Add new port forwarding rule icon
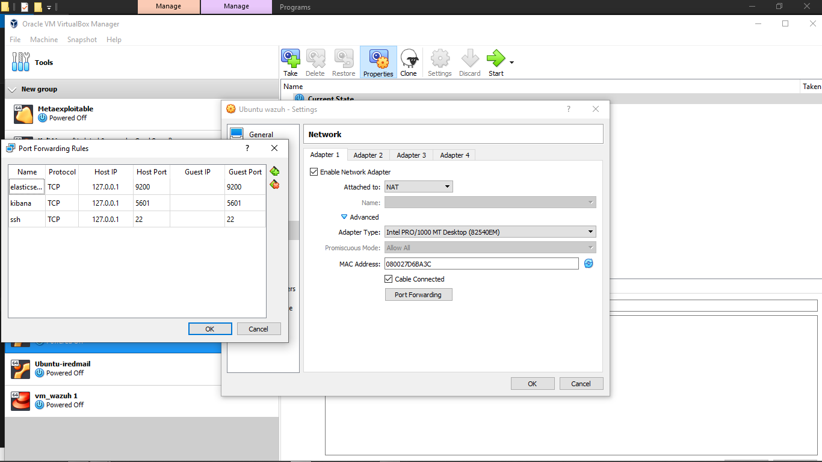Image resolution: width=822 pixels, height=462 pixels. click(x=275, y=171)
